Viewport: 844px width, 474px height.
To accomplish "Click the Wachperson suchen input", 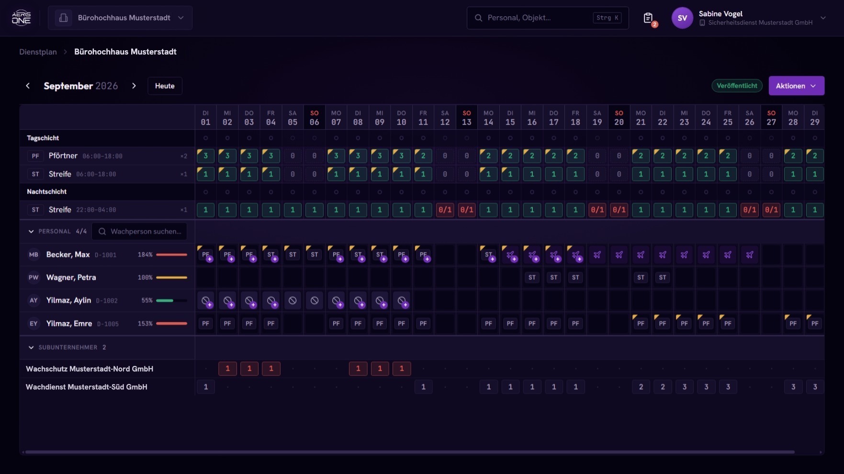I will coord(139,231).
